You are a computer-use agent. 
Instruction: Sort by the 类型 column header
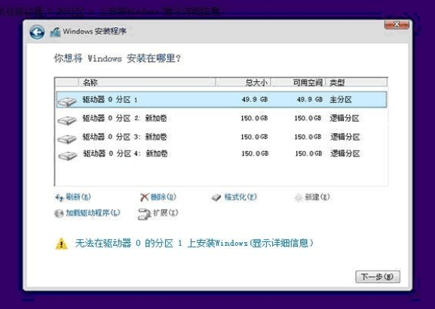click(x=356, y=82)
